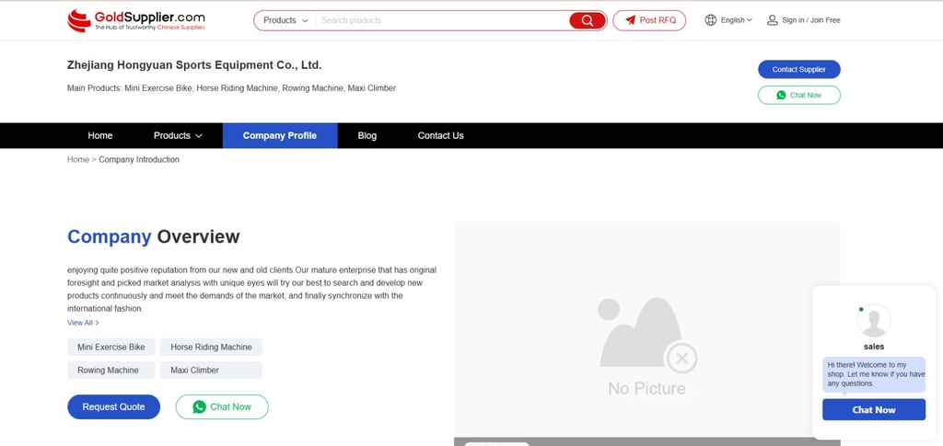Expand the English language dropdown
Image resolution: width=943 pixels, height=446 pixels.
736,20
